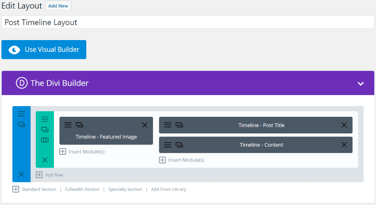Delete the blue section

(x=21, y=174)
